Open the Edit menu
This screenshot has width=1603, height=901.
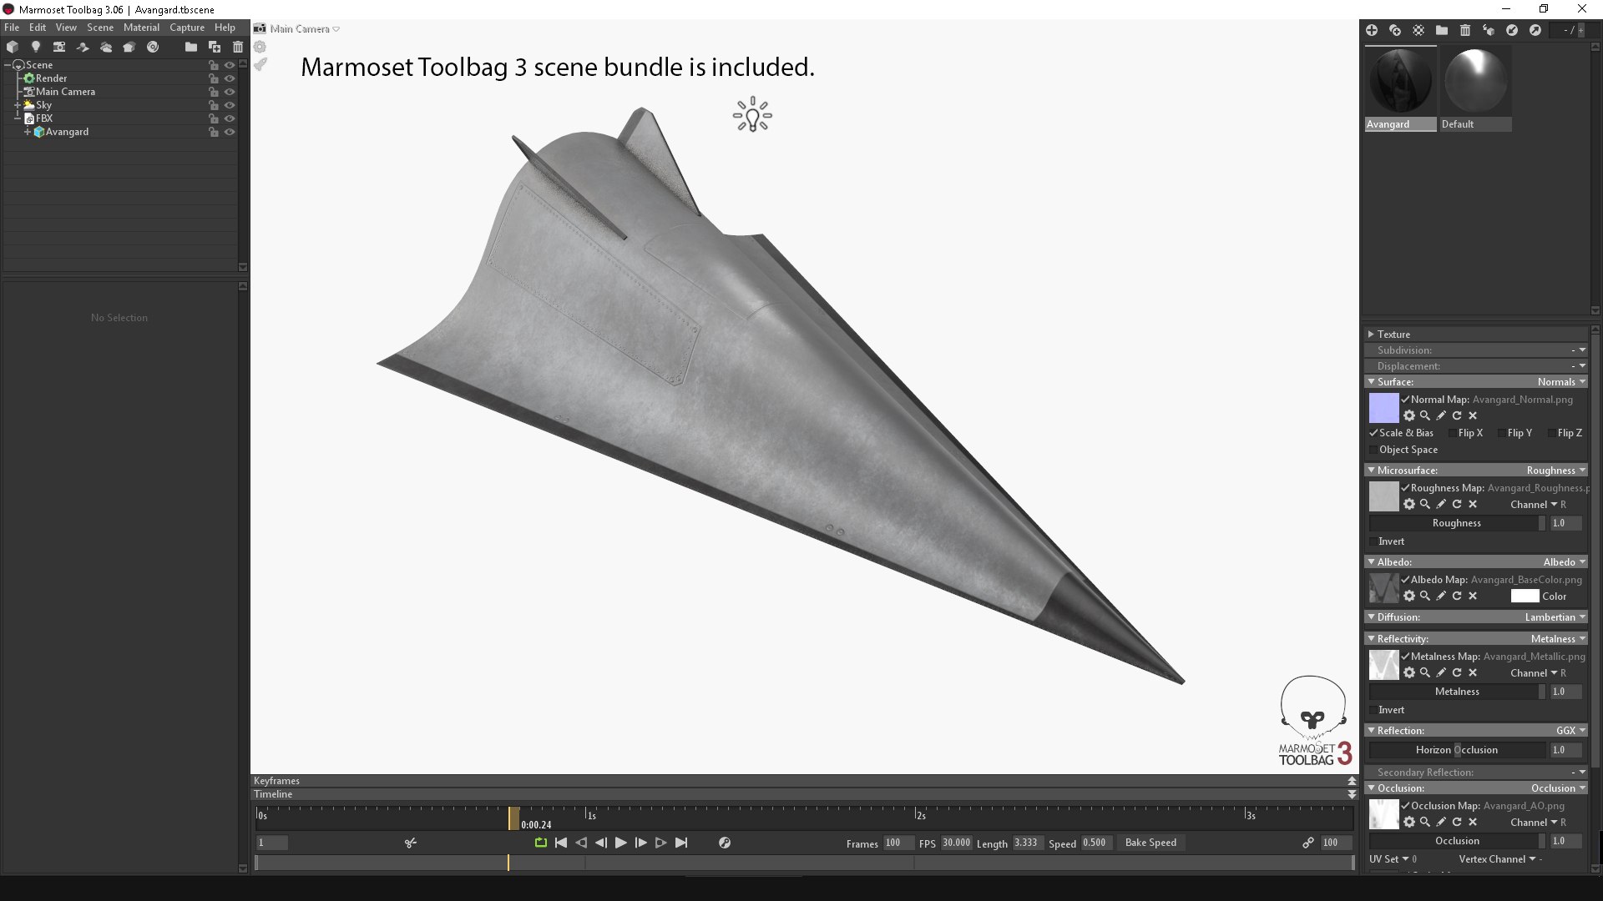pyautogui.click(x=38, y=28)
